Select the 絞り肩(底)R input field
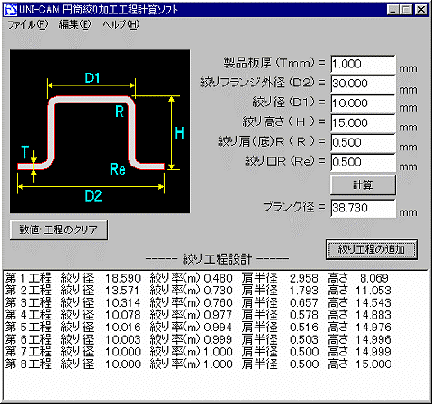Image resolution: width=432 pixels, height=404 pixels. click(x=363, y=143)
